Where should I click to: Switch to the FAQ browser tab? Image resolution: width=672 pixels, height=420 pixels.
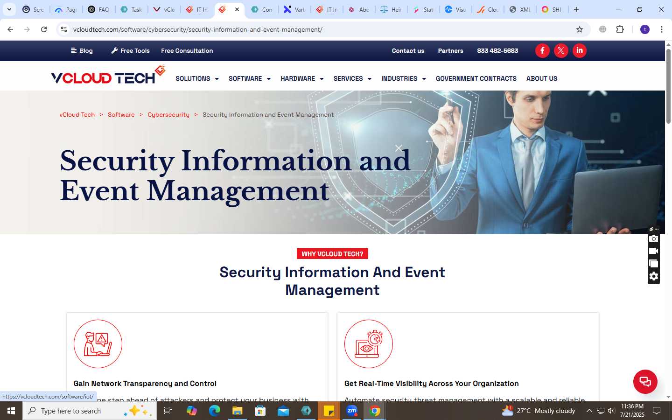[x=98, y=9]
